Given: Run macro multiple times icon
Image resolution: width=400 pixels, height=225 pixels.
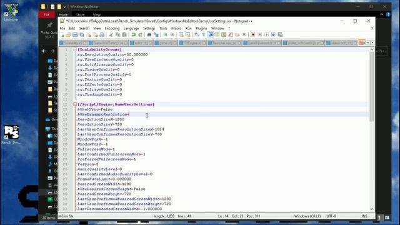Looking at the screenshot, I should point(273,35).
